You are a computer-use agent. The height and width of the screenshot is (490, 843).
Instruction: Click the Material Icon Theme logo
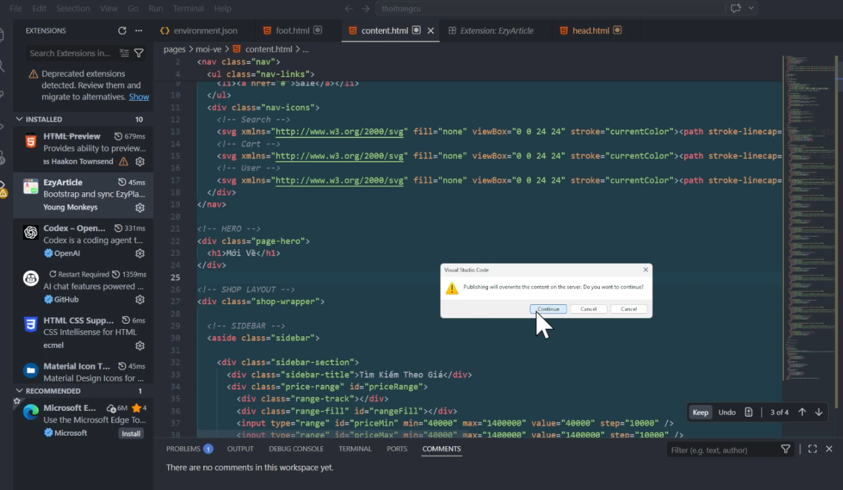point(31,370)
